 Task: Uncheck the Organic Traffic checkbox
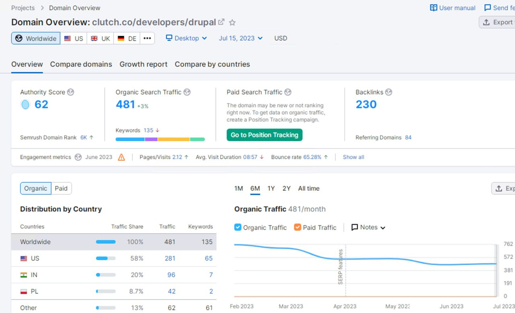click(238, 227)
